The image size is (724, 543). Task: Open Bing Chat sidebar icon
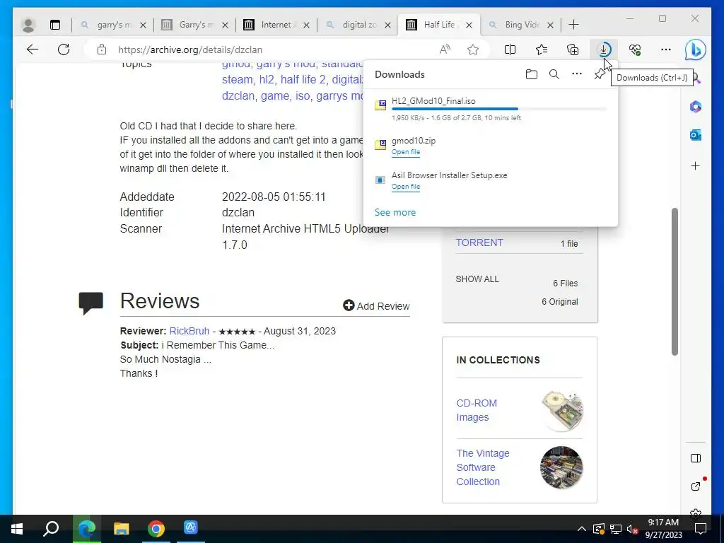coord(695,50)
